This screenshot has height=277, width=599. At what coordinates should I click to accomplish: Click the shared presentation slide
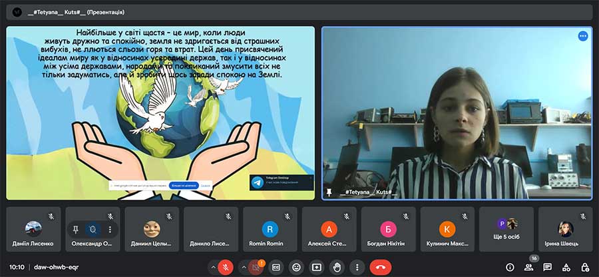(x=160, y=113)
